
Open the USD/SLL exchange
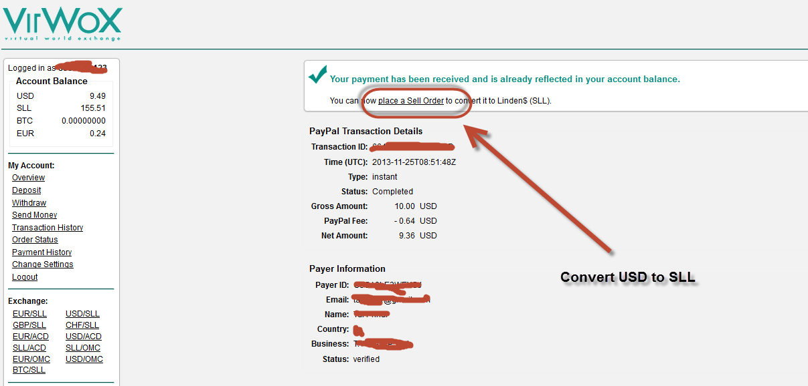pos(82,314)
